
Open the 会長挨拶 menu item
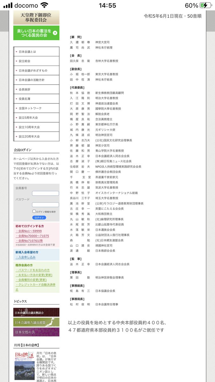pyautogui.click(x=36, y=89)
